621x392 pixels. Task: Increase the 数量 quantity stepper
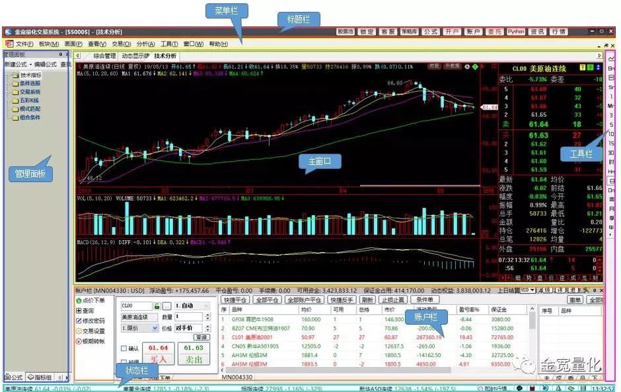tap(208, 315)
